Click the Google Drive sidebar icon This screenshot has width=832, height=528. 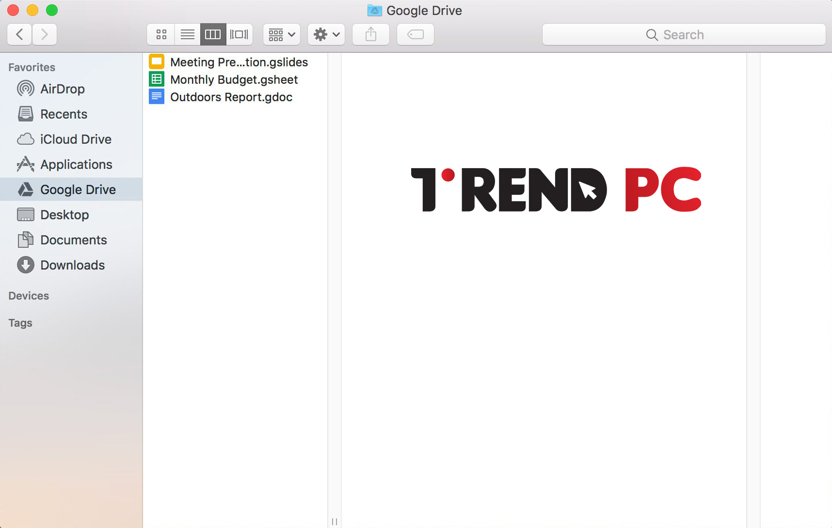[26, 189]
